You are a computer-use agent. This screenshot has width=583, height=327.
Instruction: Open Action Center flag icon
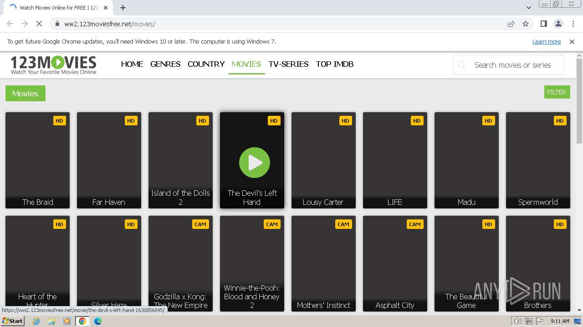[540, 321]
